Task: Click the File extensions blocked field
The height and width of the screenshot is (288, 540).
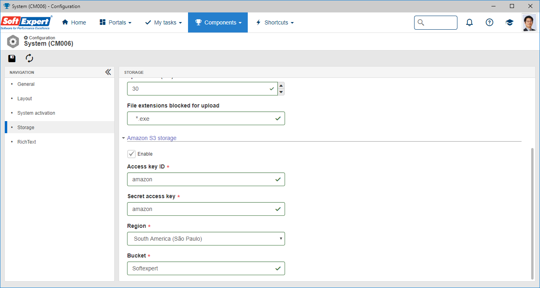Action: 206,118
